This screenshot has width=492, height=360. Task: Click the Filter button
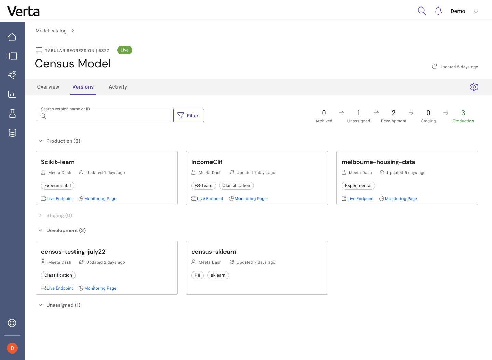pos(189,116)
